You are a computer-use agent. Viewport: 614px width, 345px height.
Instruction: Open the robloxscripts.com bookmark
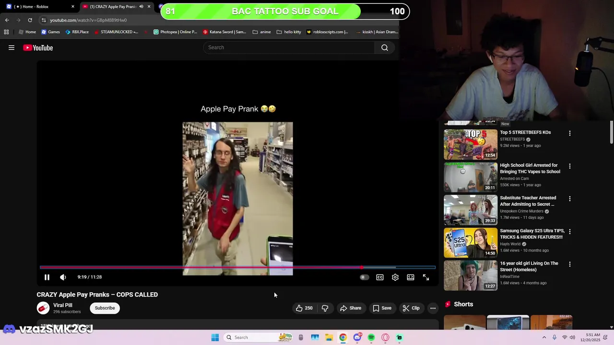click(327, 32)
